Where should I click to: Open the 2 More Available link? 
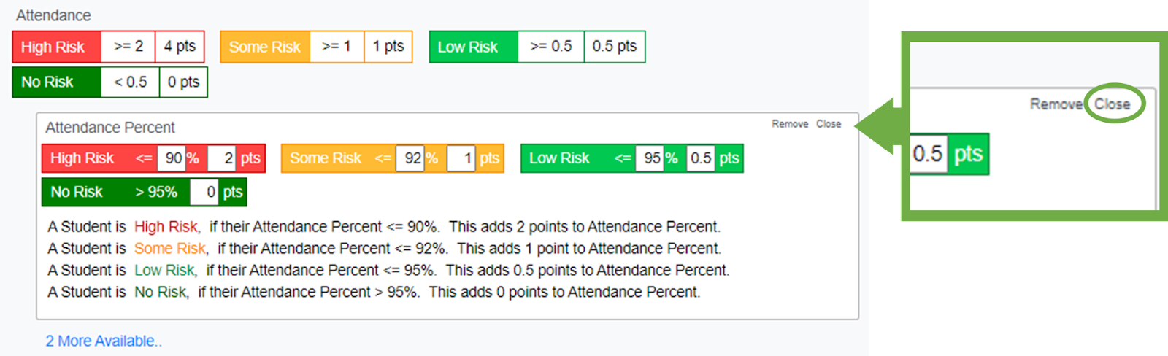pyautogui.click(x=104, y=341)
